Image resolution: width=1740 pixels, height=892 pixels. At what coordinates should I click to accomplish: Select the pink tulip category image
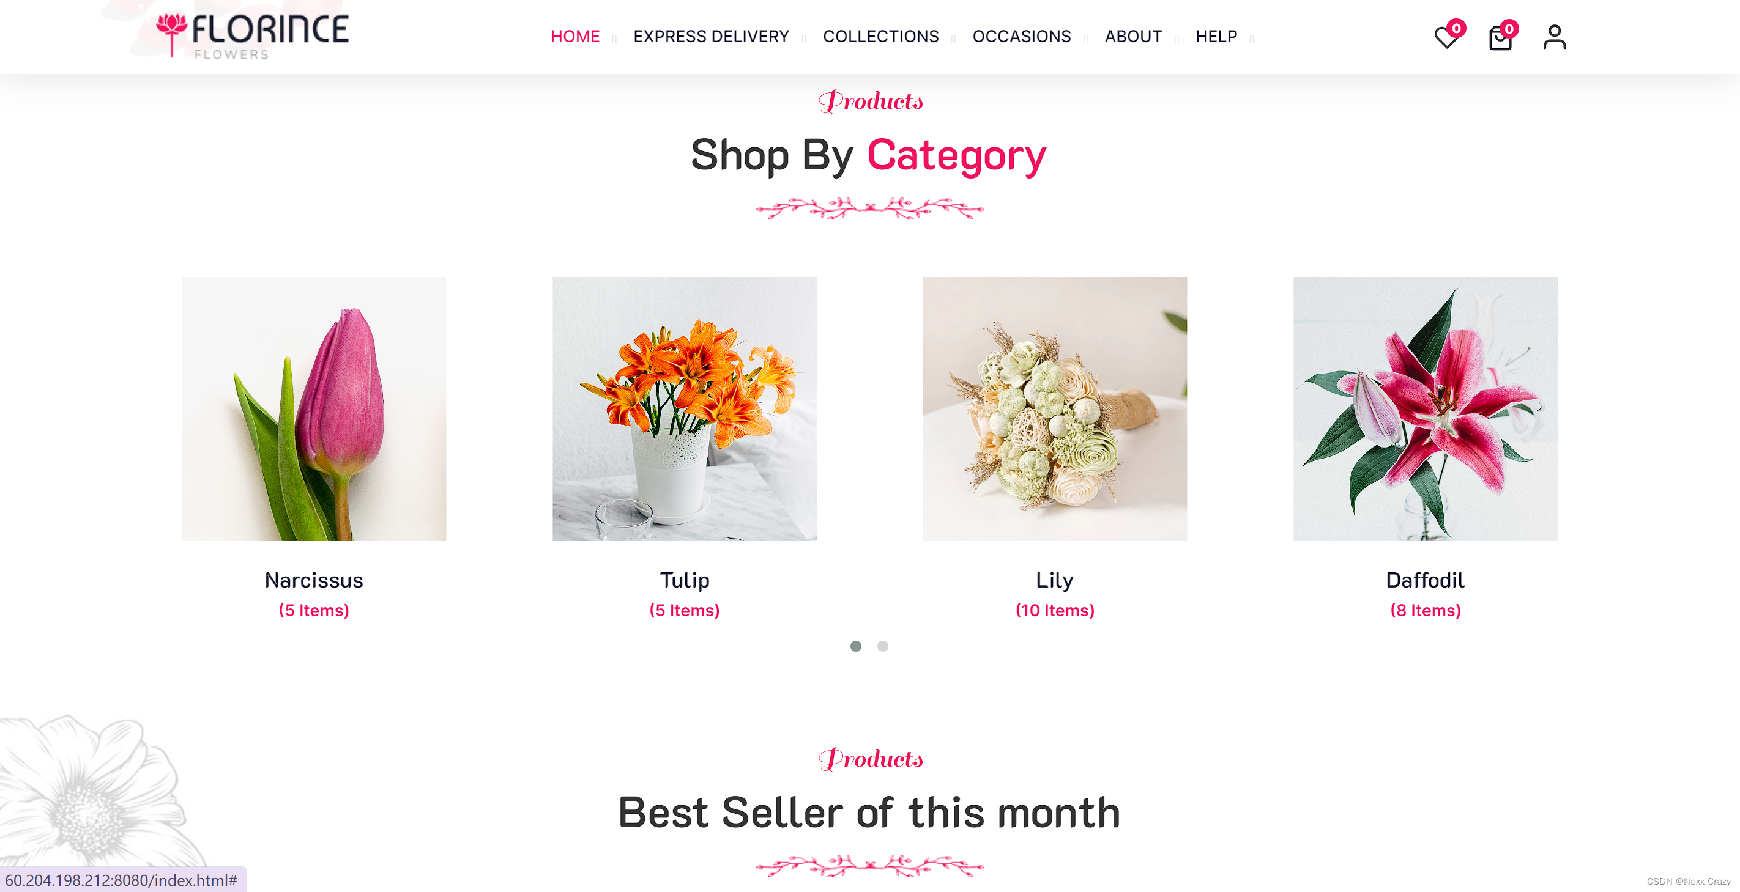click(313, 408)
